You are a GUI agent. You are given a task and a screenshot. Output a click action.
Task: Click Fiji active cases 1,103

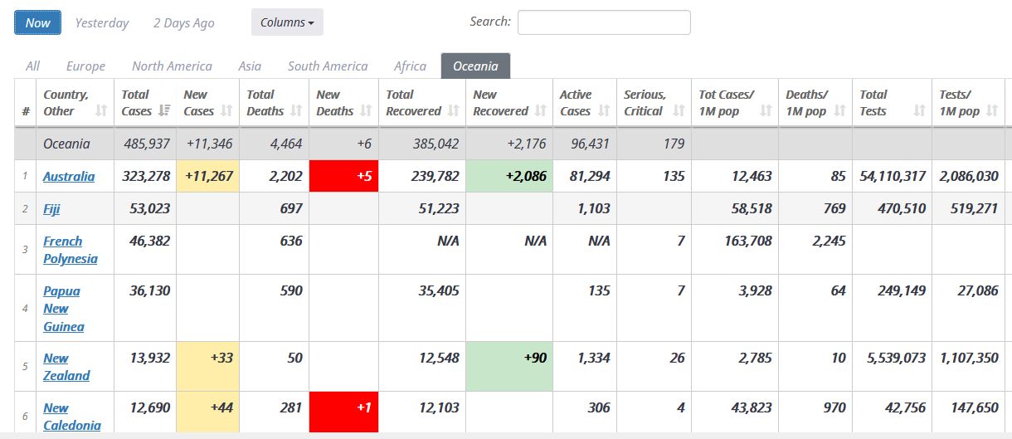click(x=593, y=209)
